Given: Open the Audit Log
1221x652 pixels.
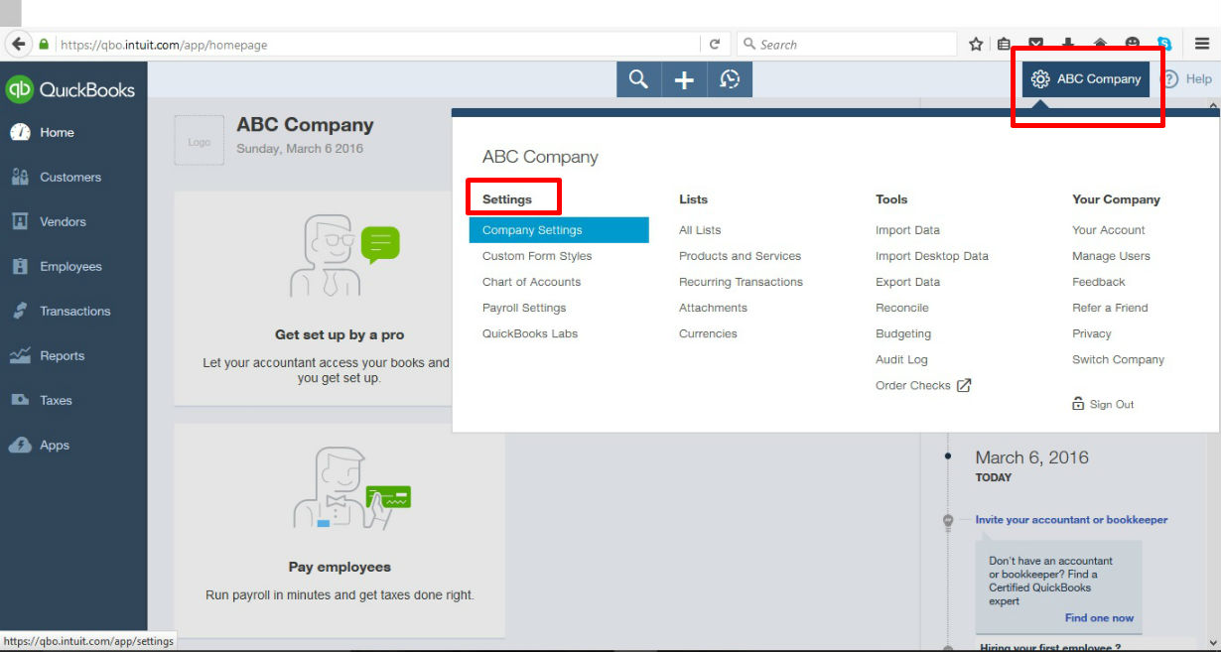Looking at the screenshot, I should click(901, 359).
